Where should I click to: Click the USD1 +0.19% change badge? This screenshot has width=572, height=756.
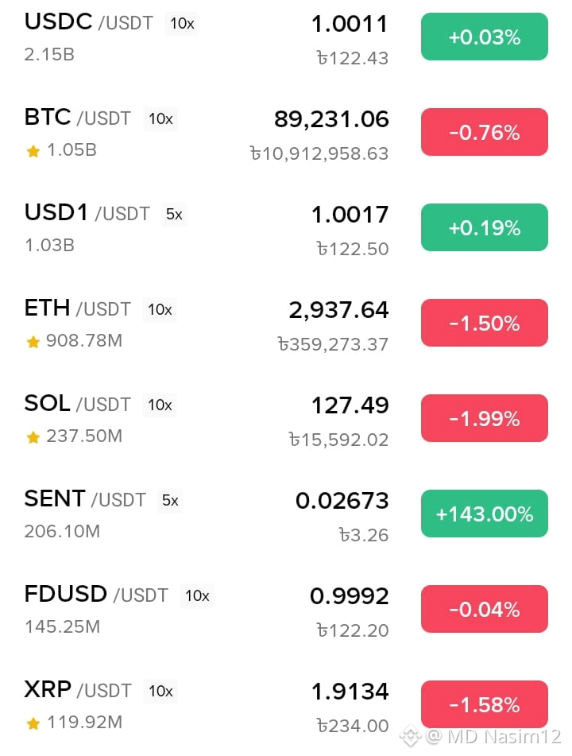coord(485,227)
